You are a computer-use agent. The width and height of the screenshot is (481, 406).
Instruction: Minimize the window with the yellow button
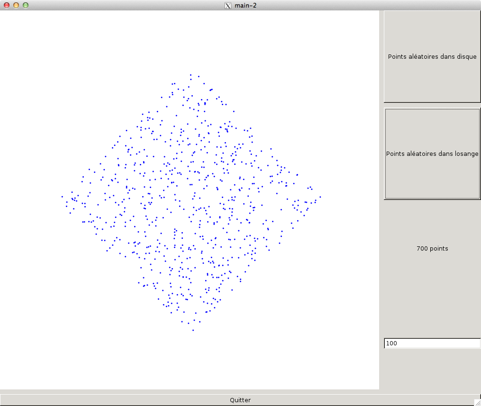[16, 5]
